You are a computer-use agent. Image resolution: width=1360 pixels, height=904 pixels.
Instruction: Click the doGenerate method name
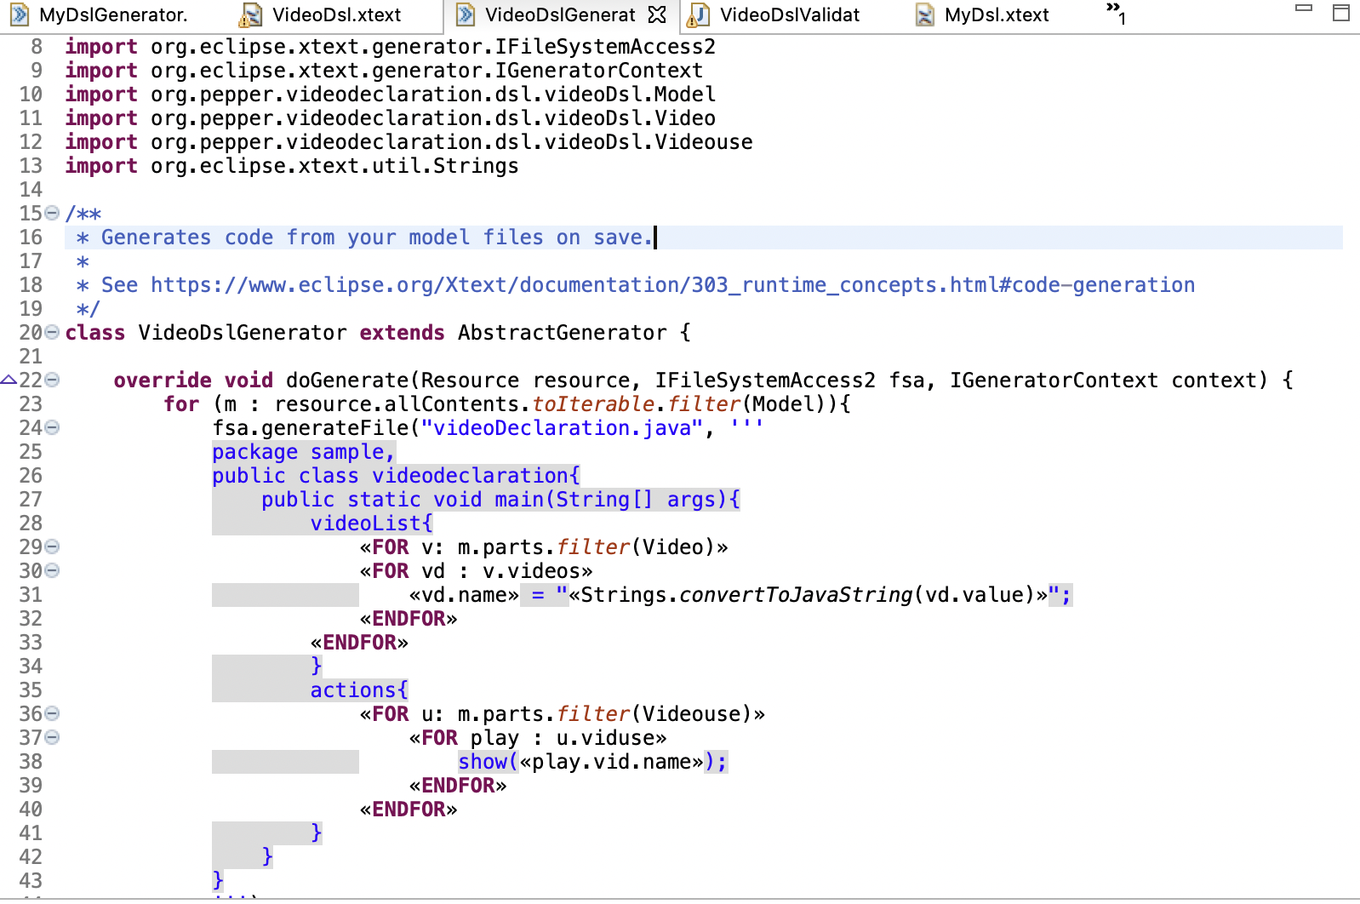[347, 380]
